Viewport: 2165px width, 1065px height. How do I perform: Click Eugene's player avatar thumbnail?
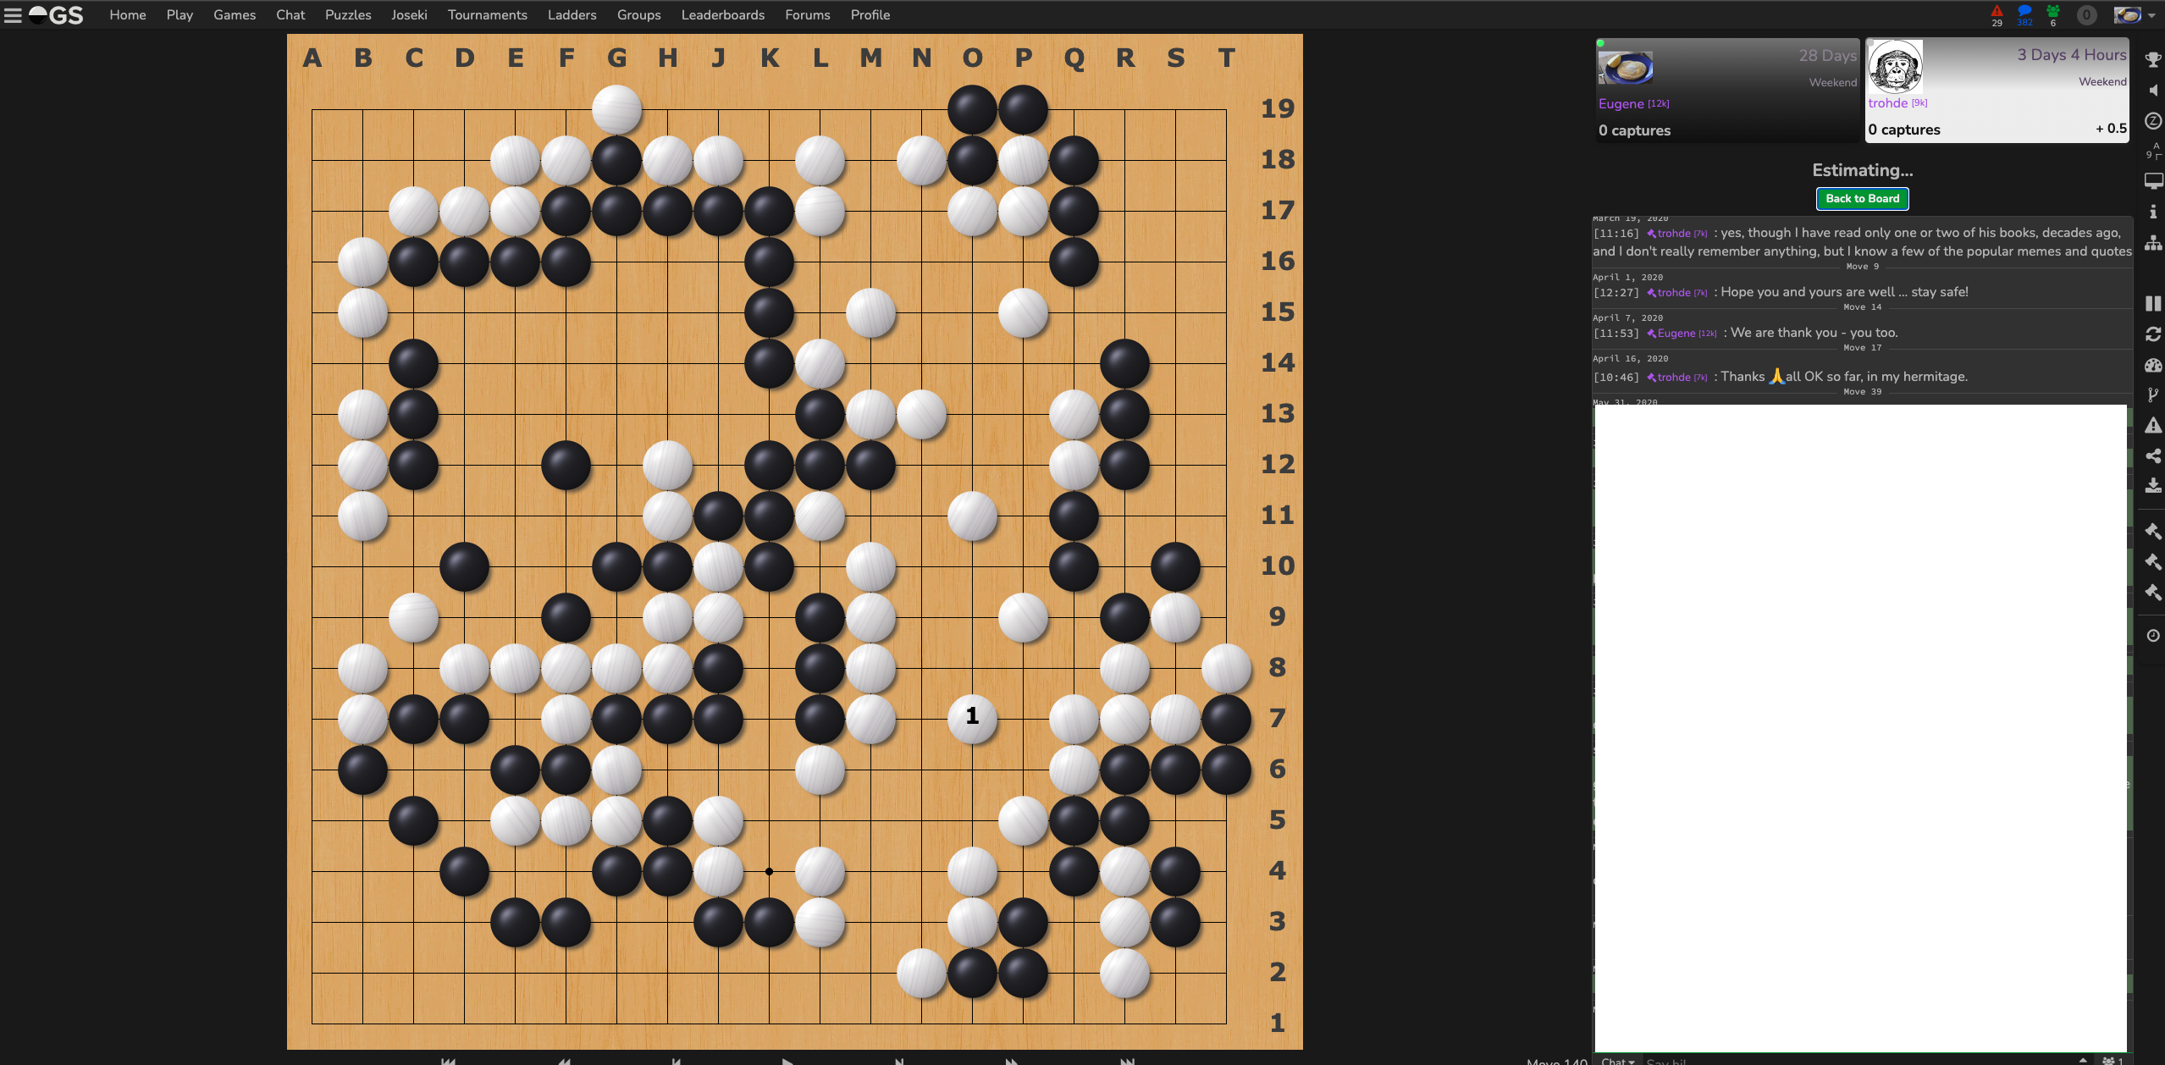[x=1625, y=67]
